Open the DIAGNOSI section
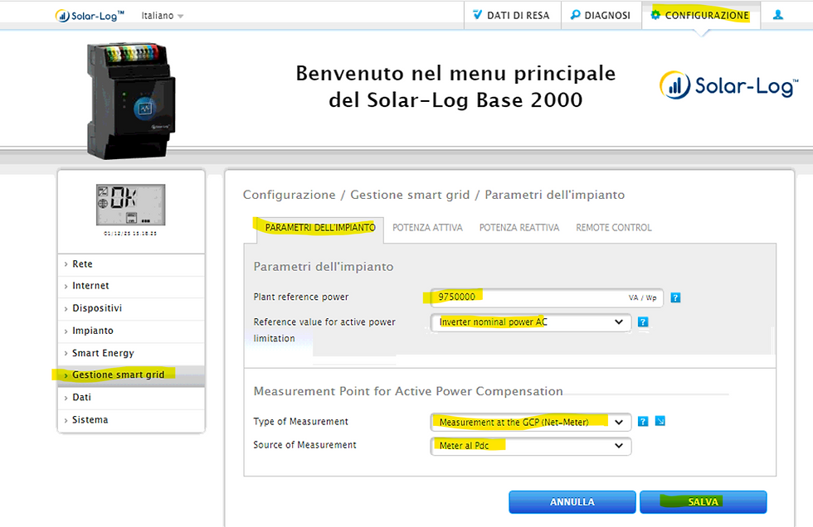 (601, 16)
